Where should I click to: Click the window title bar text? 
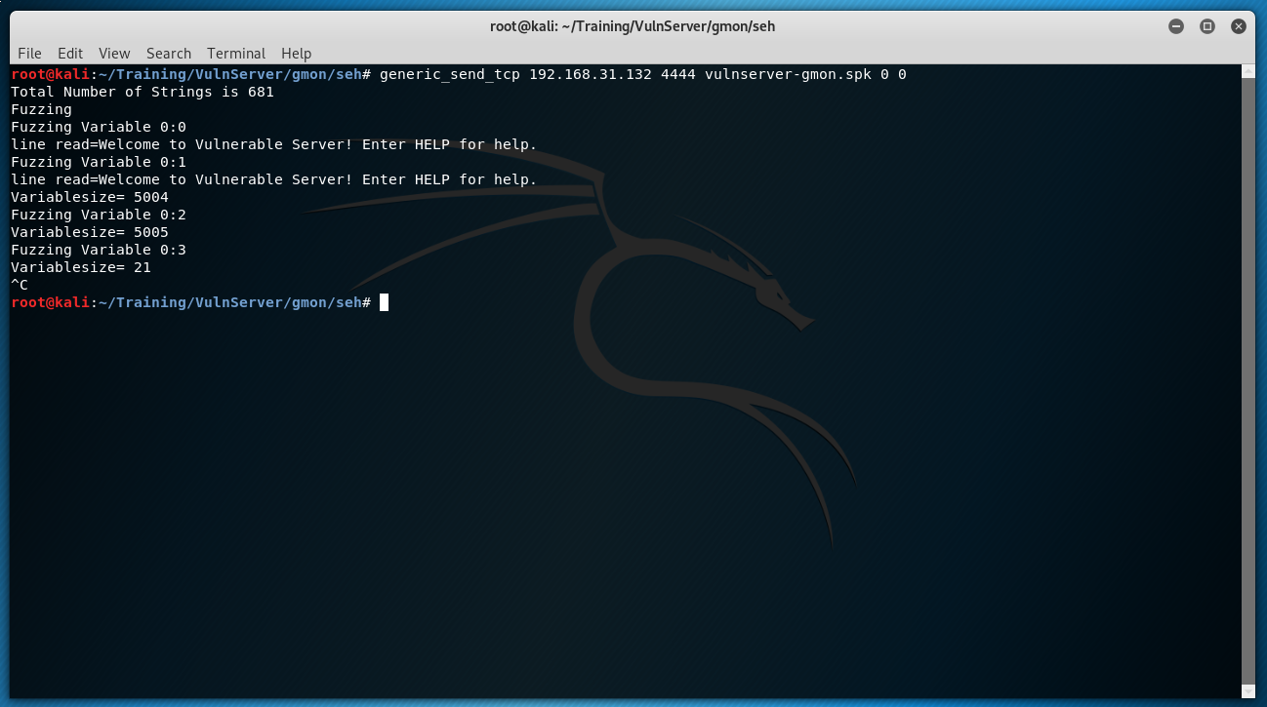tap(633, 26)
